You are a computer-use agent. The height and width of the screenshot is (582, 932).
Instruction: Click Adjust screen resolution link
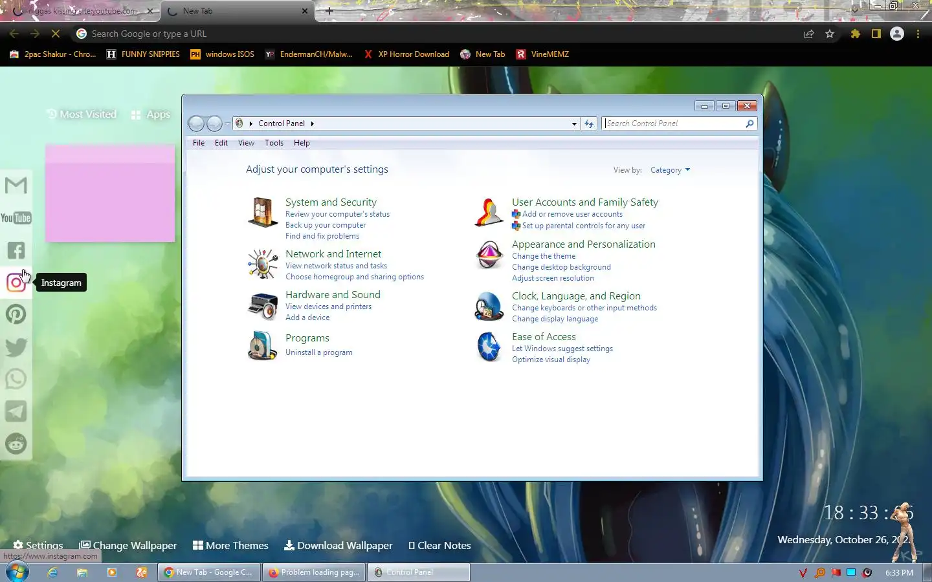553,278
